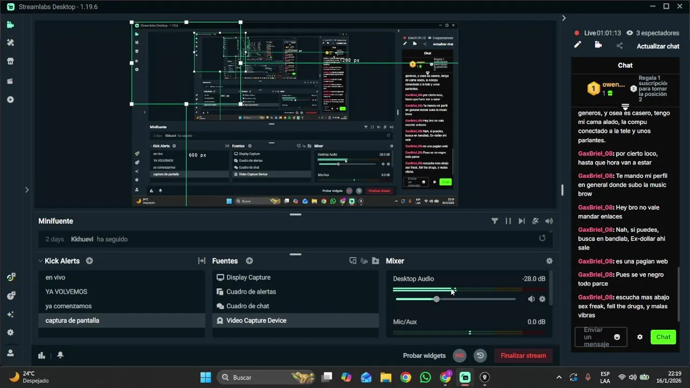Click Finalizar stream
This screenshot has width=690, height=388.
[x=523, y=356]
